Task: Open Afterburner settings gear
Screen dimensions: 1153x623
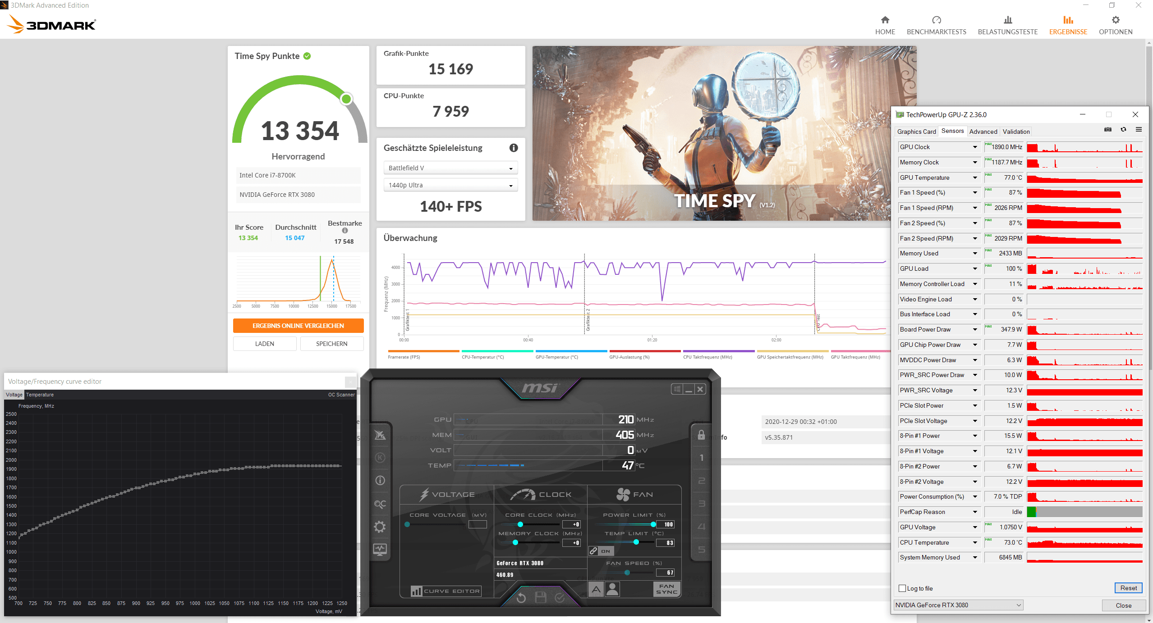Action: click(x=380, y=527)
